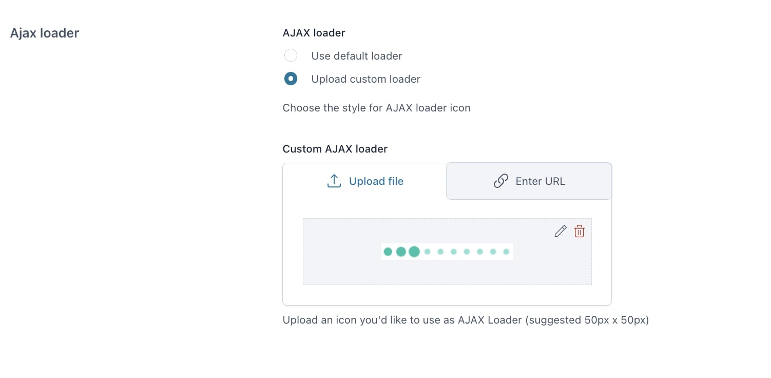Click the "Choose the style for AJAX loader icon" description
771x378 pixels.
[376, 108]
